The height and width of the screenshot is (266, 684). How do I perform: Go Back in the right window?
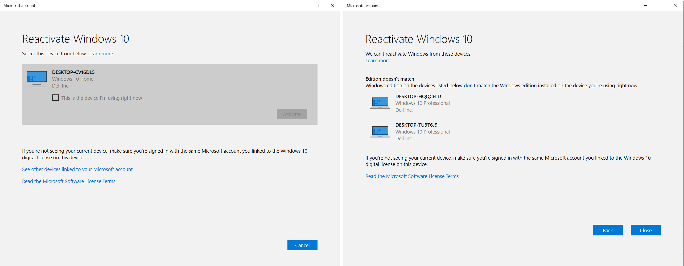[x=608, y=230]
